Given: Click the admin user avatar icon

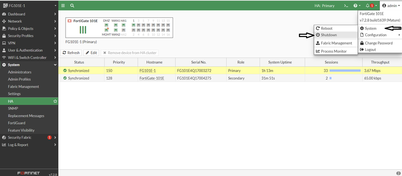Looking at the screenshot, I should 384,6.
